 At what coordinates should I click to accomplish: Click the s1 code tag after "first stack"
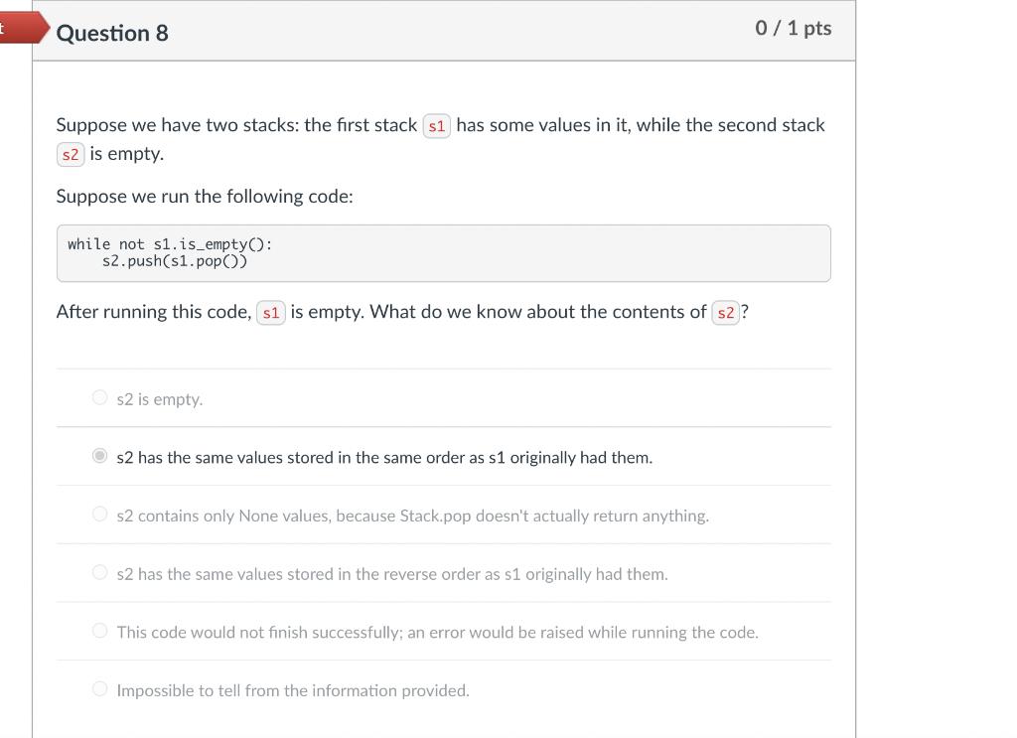tap(437, 126)
